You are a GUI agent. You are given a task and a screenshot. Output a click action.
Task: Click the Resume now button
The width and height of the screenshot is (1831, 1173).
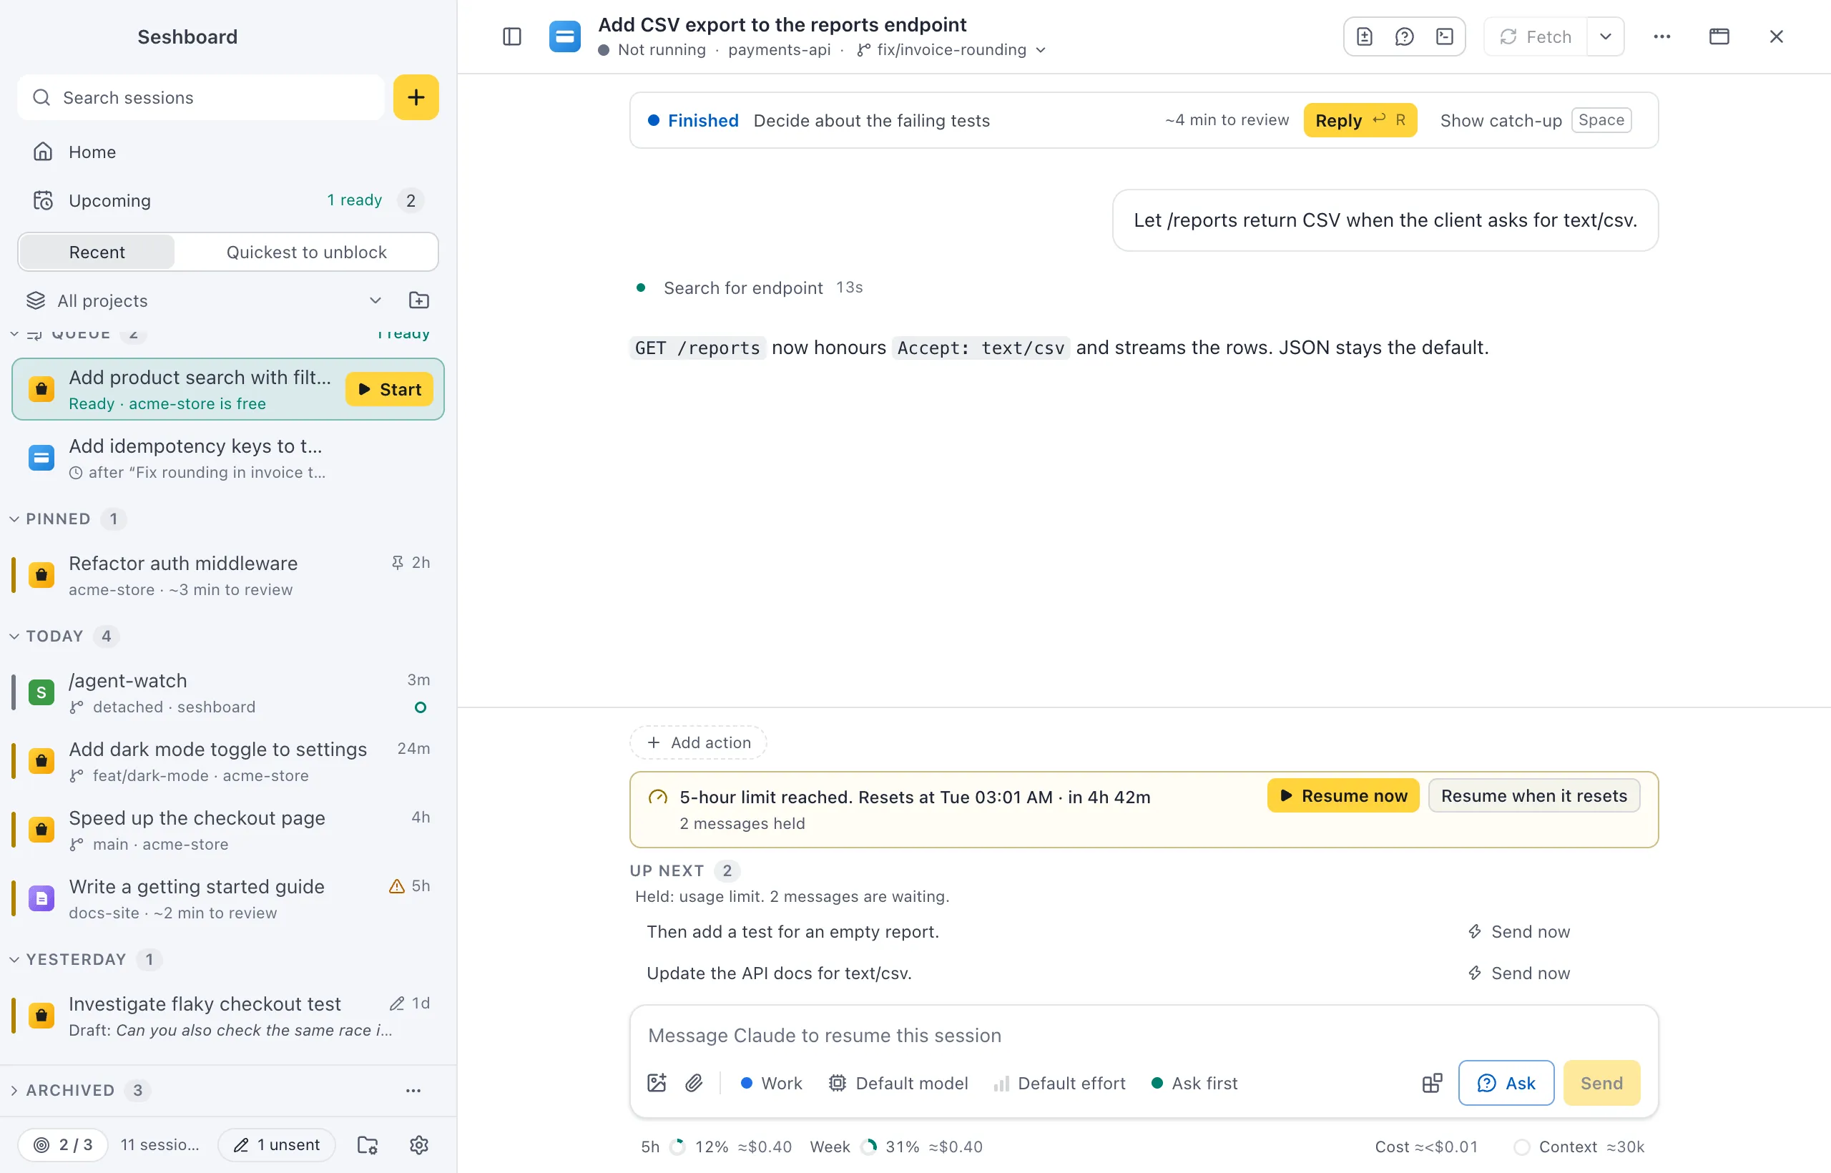coord(1343,795)
